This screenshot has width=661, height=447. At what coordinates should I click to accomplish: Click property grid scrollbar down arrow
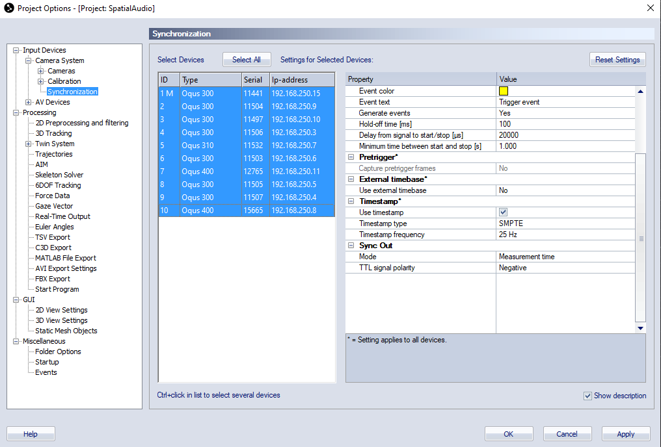click(x=640, y=328)
